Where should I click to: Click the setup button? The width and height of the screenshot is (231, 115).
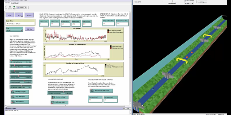(10, 15)
